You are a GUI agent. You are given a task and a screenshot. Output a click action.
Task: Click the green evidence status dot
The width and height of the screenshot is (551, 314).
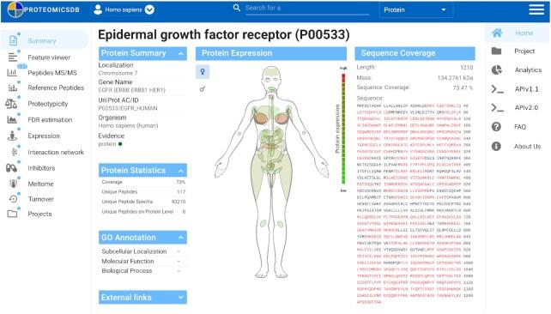(120, 144)
